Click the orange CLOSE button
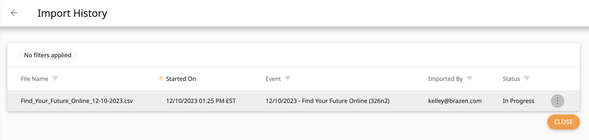Screen dimensions: 589x140 564,122
